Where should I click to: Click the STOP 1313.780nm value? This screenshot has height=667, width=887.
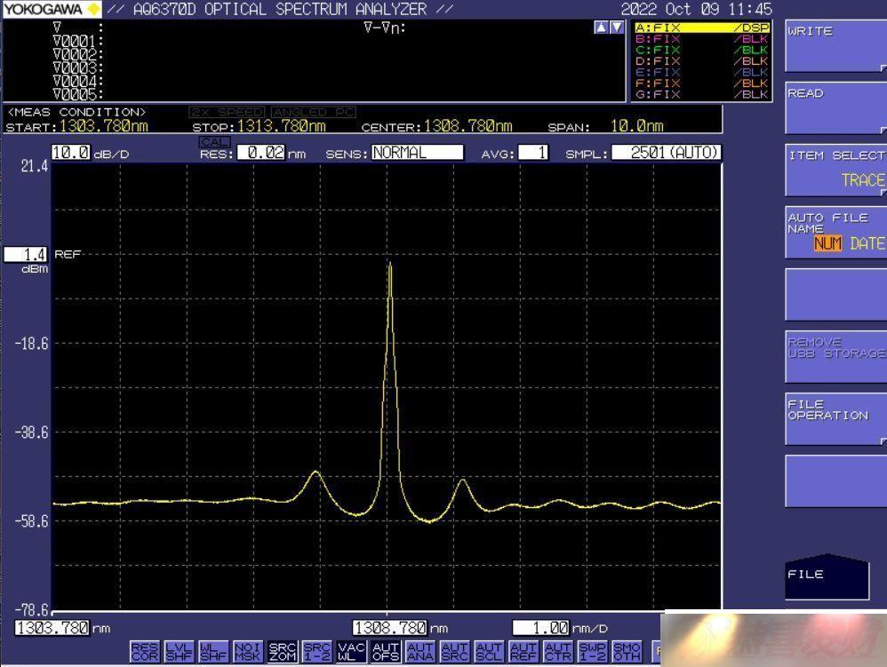coord(281,126)
